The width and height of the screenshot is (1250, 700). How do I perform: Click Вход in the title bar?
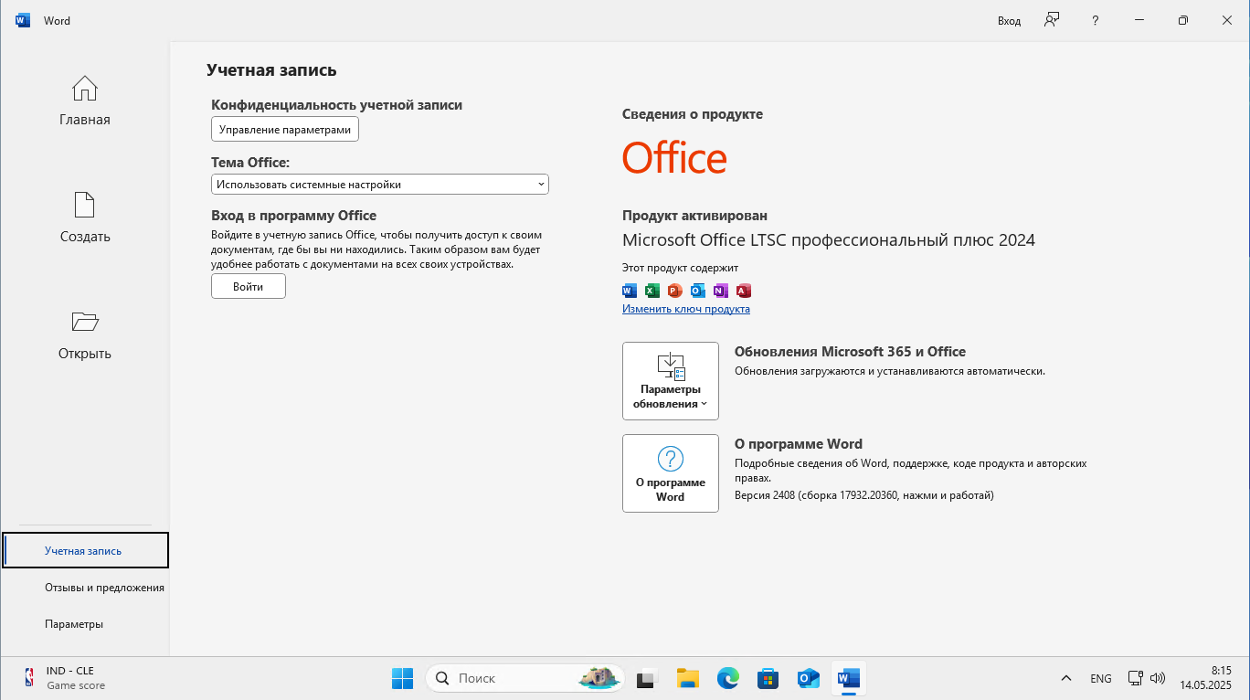[x=1009, y=20]
